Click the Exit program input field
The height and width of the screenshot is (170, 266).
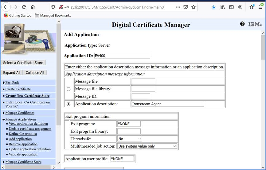129,124
